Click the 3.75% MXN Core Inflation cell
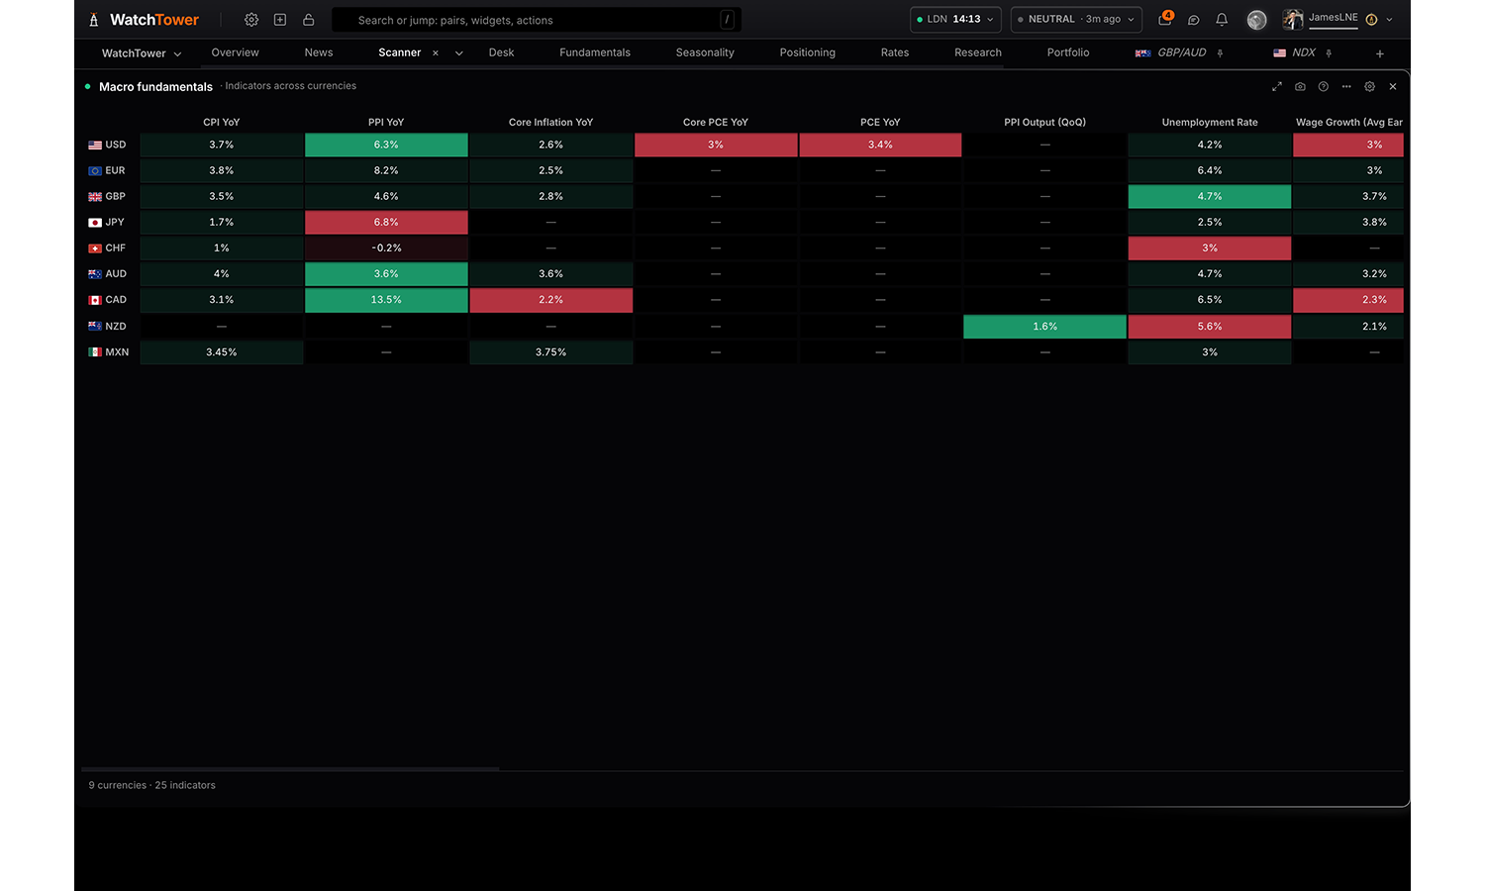The image size is (1485, 891). [550, 352]
